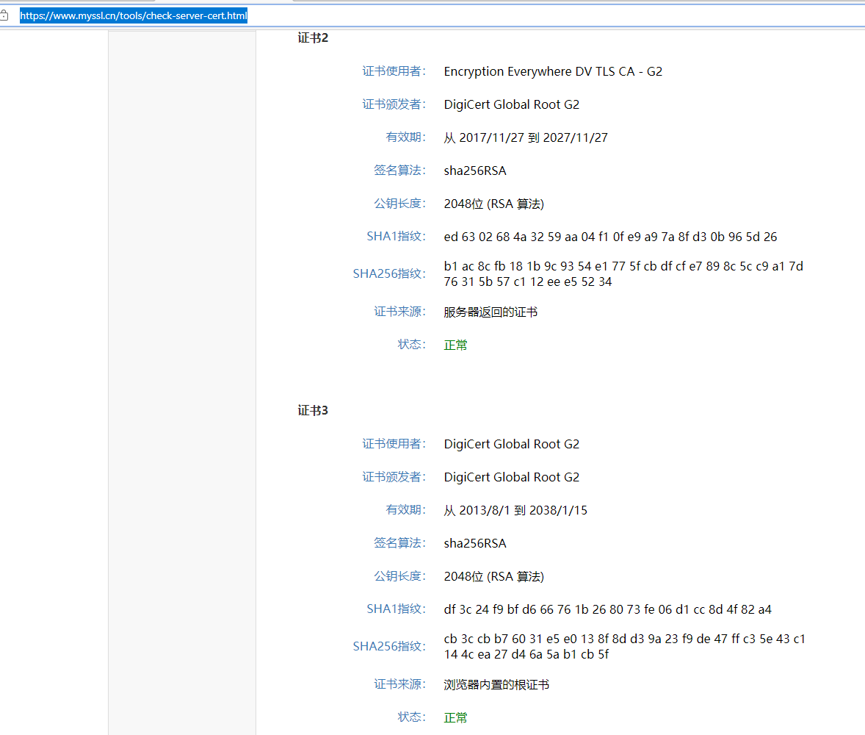Click certificate 3 label '证书颁发者:'
This screenshot has height=735, width=865.
[394, 477]
